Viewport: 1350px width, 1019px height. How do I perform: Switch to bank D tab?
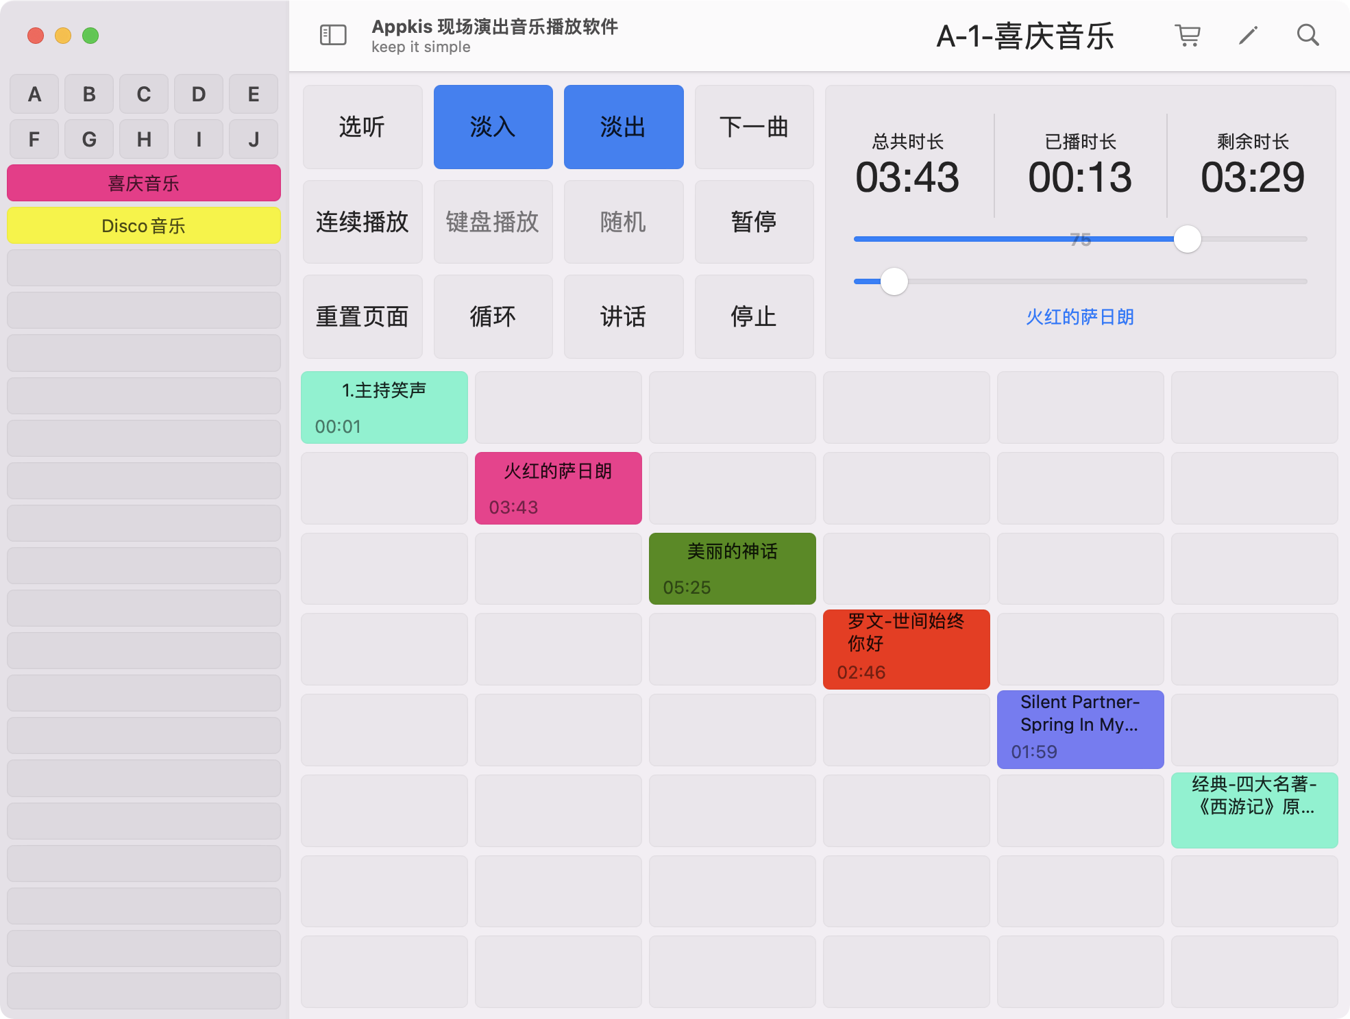click(x=199, y=94)
